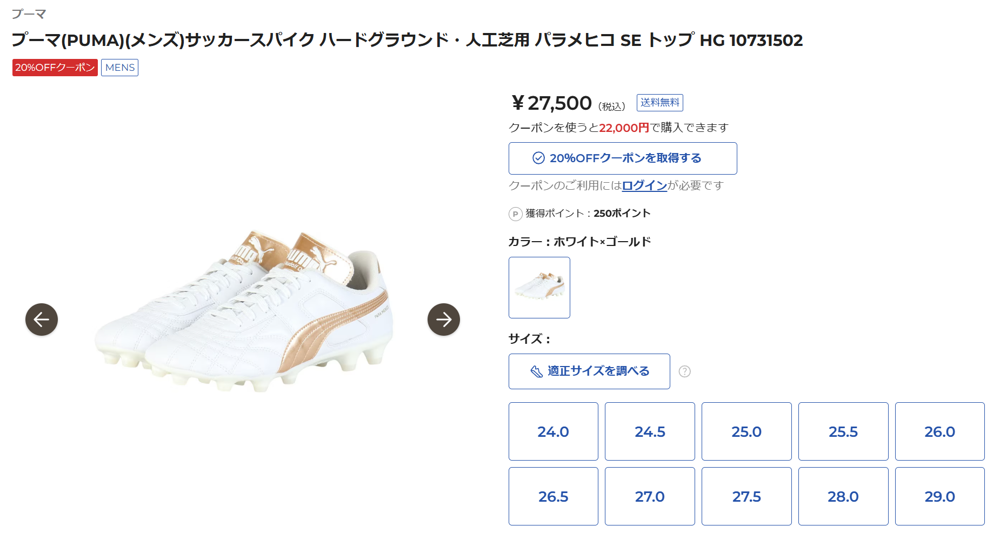Select size 25.5
This screenshot has width=1000, height=539.
click(x=843, y=431)
